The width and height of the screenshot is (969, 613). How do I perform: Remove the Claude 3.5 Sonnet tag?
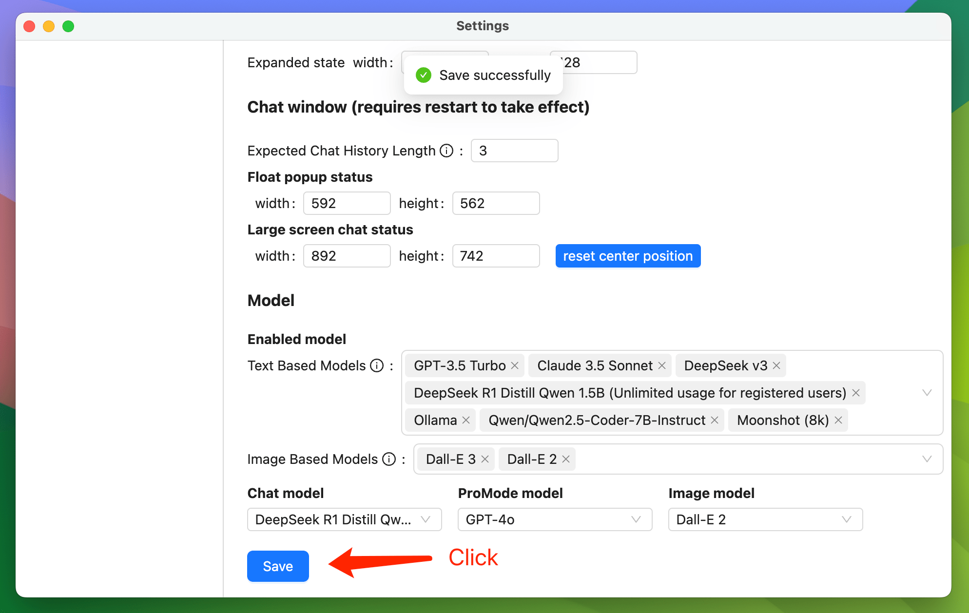(x=662, y=365)
